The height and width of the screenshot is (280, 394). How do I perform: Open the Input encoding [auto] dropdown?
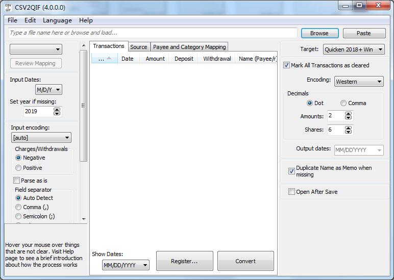(x=41, y=138)
